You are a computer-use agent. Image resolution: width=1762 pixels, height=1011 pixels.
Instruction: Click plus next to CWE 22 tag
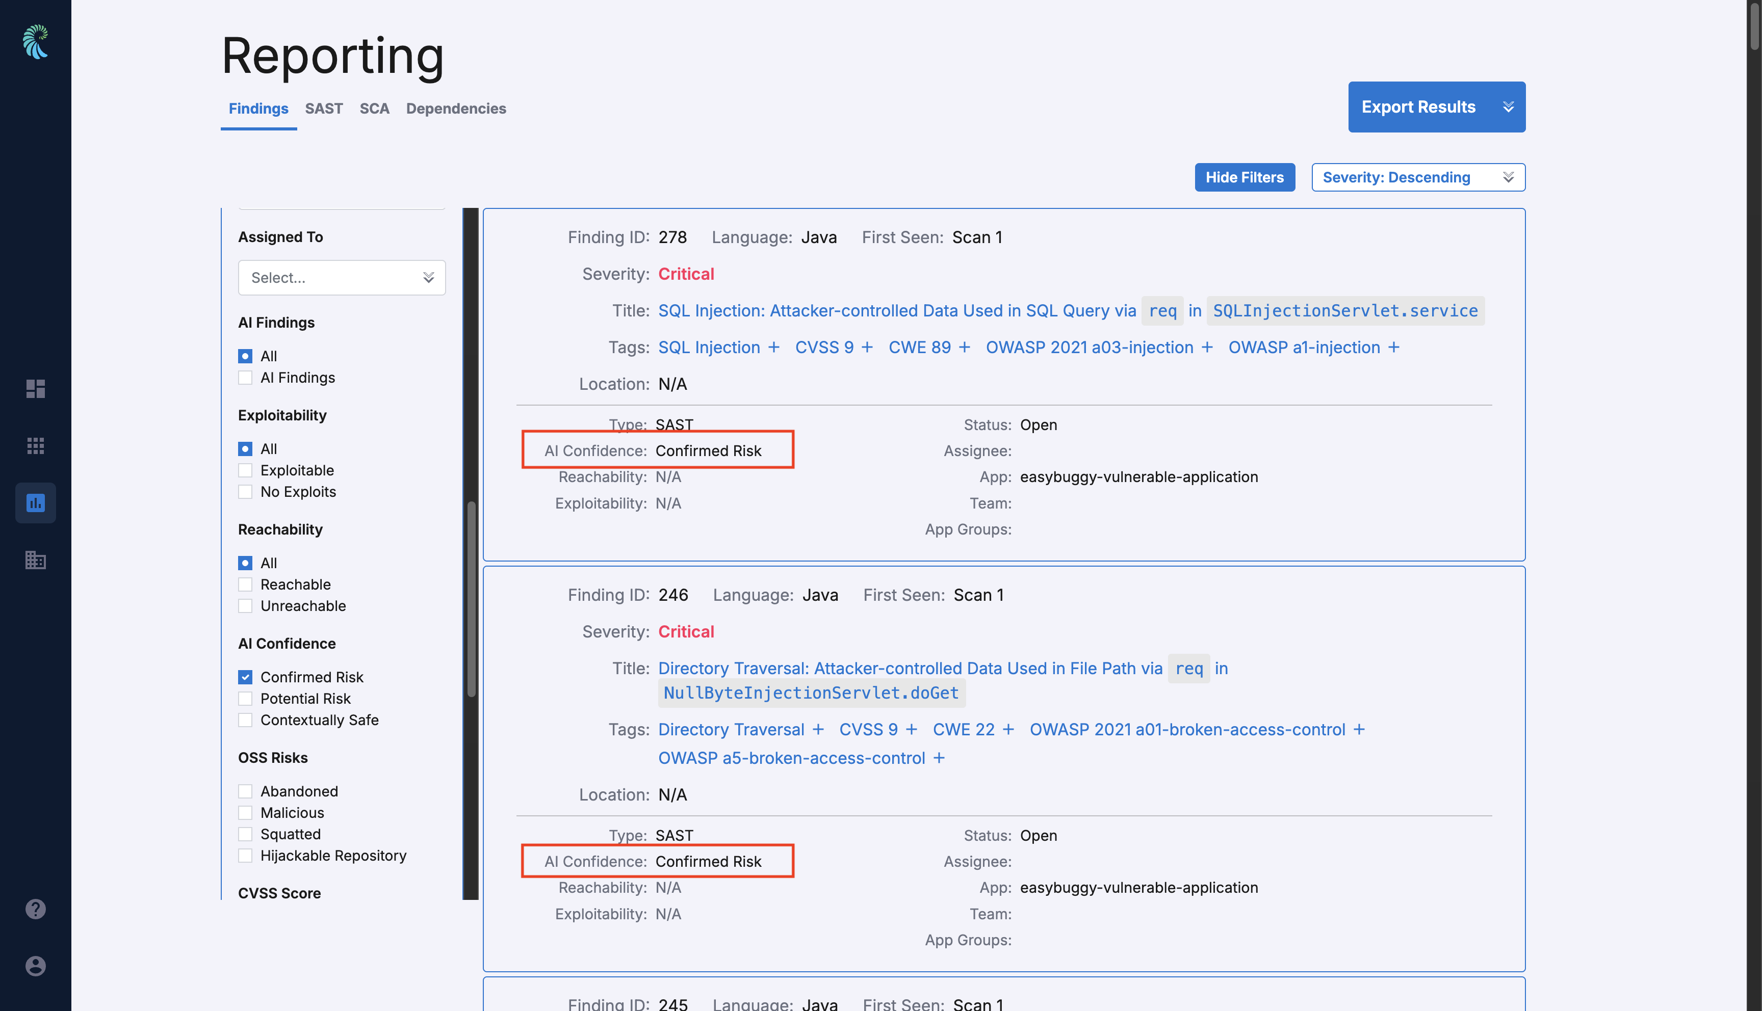point(1008,730)
